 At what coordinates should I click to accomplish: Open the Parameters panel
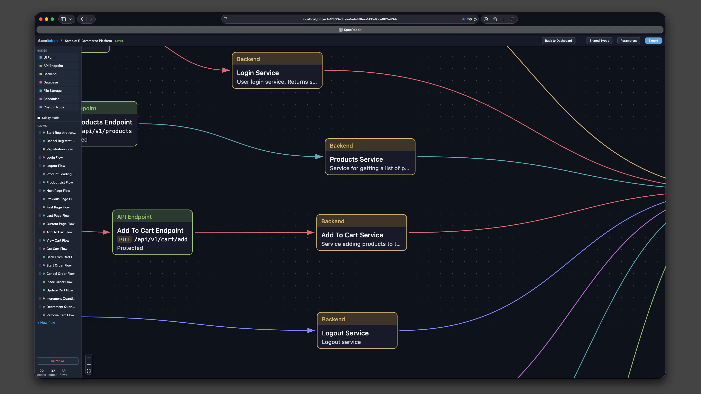(628, 40)
